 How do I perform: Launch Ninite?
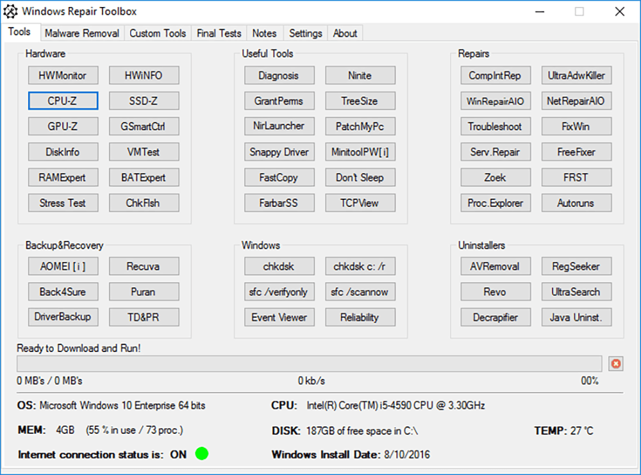click(360, 75)
